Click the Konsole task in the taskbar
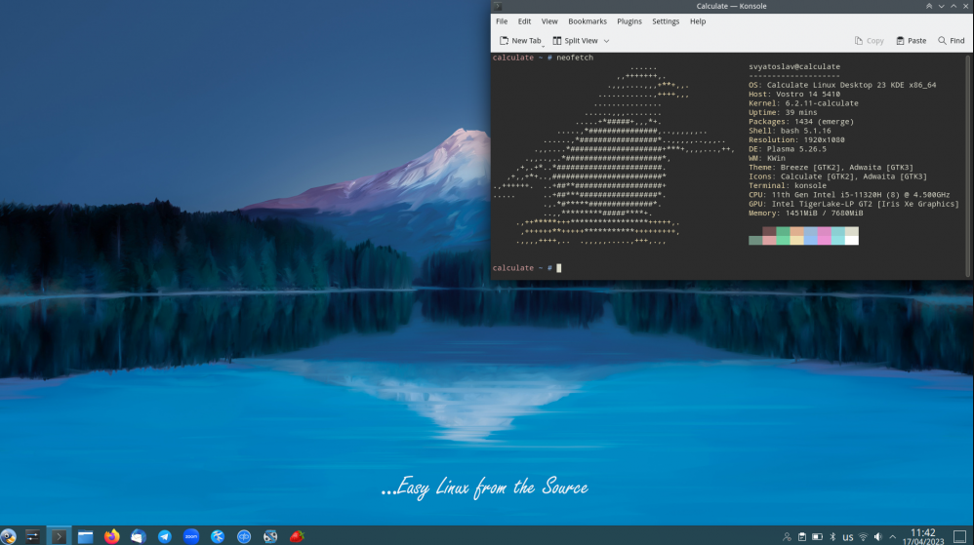 [59, 536]
